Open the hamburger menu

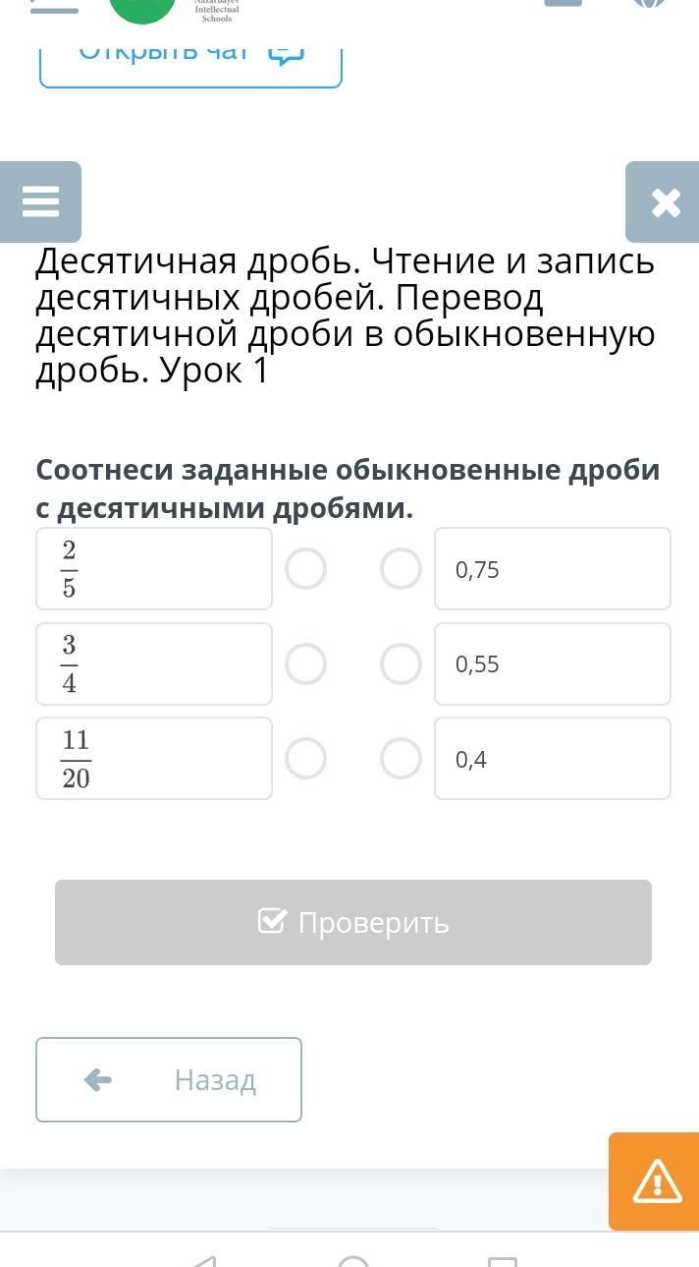click(40, 202)
